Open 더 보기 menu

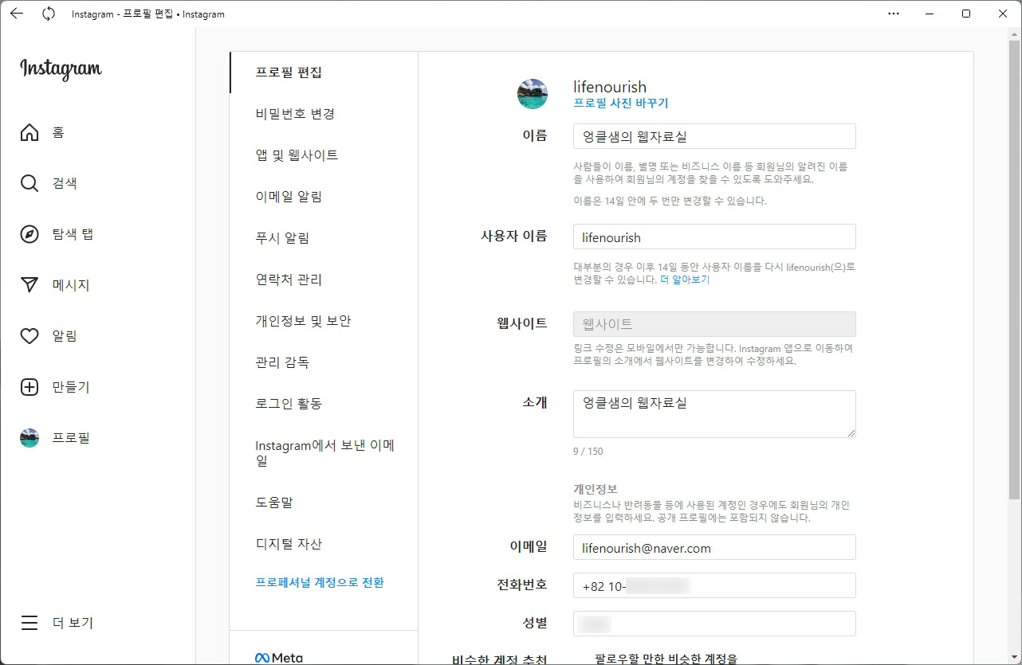pos(73,623)
